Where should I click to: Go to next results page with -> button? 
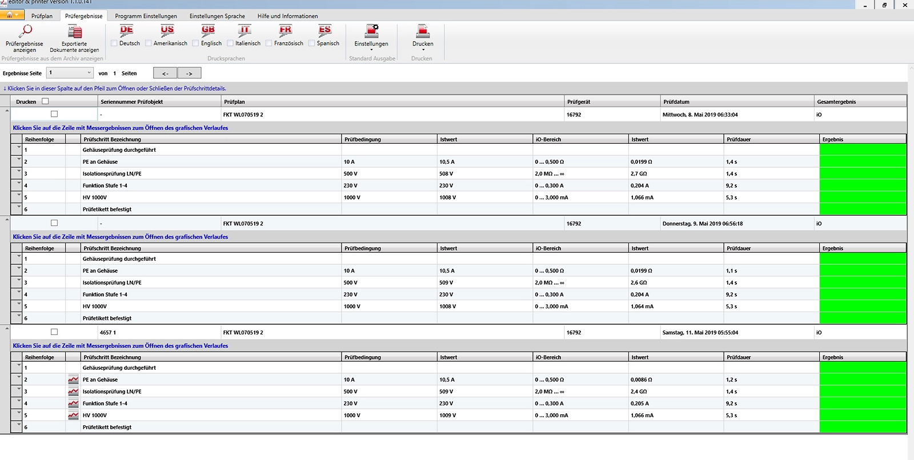tap(189, 73)
